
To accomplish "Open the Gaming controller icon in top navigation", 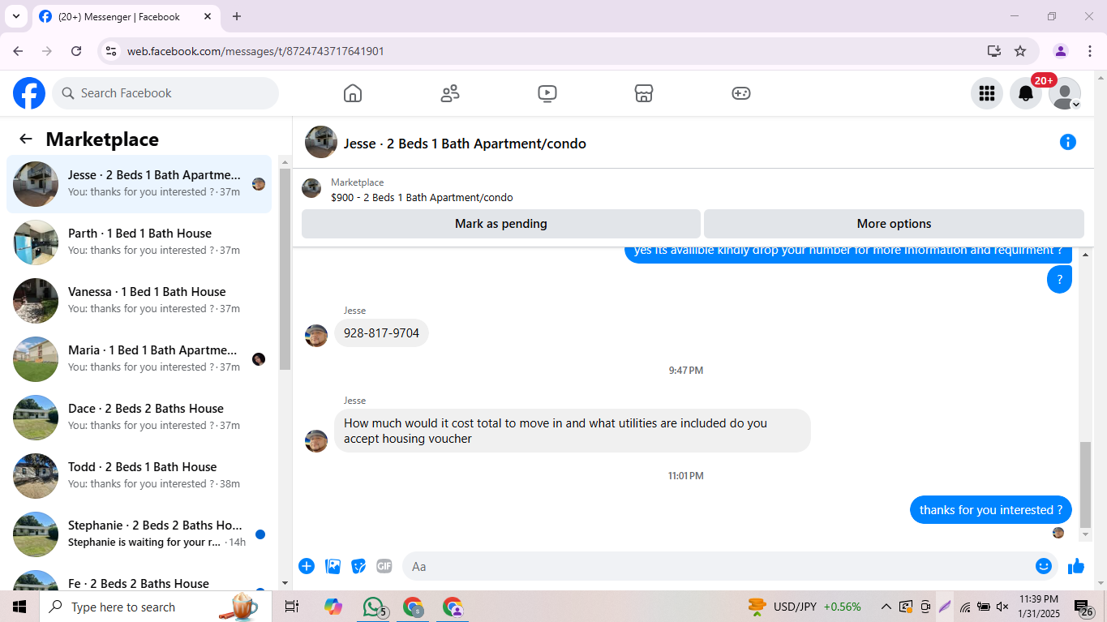I will pos(741,93).
